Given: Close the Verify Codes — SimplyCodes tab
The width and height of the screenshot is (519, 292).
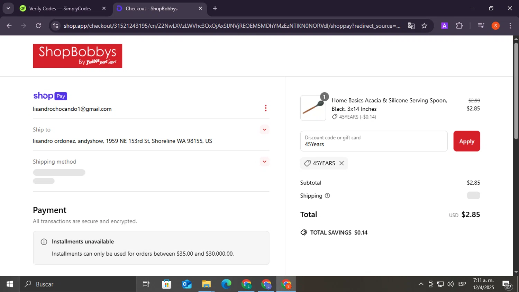Looking at the screenshot, I should tap(104, 8).
